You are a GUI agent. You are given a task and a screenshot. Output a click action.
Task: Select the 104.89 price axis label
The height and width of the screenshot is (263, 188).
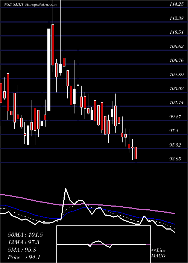coord(176,75)
